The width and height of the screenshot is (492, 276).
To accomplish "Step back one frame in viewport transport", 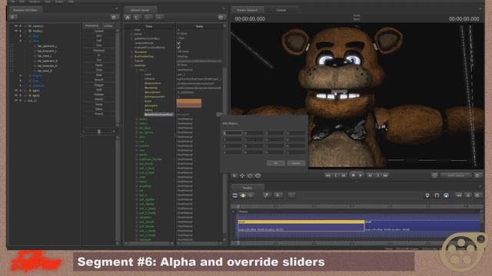I will click(344, 176).
